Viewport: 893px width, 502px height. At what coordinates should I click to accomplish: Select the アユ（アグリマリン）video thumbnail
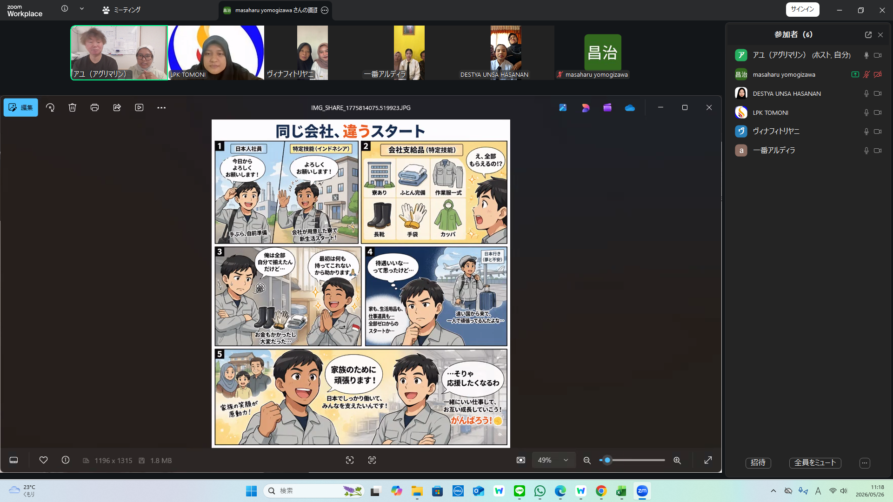(119, 53)
